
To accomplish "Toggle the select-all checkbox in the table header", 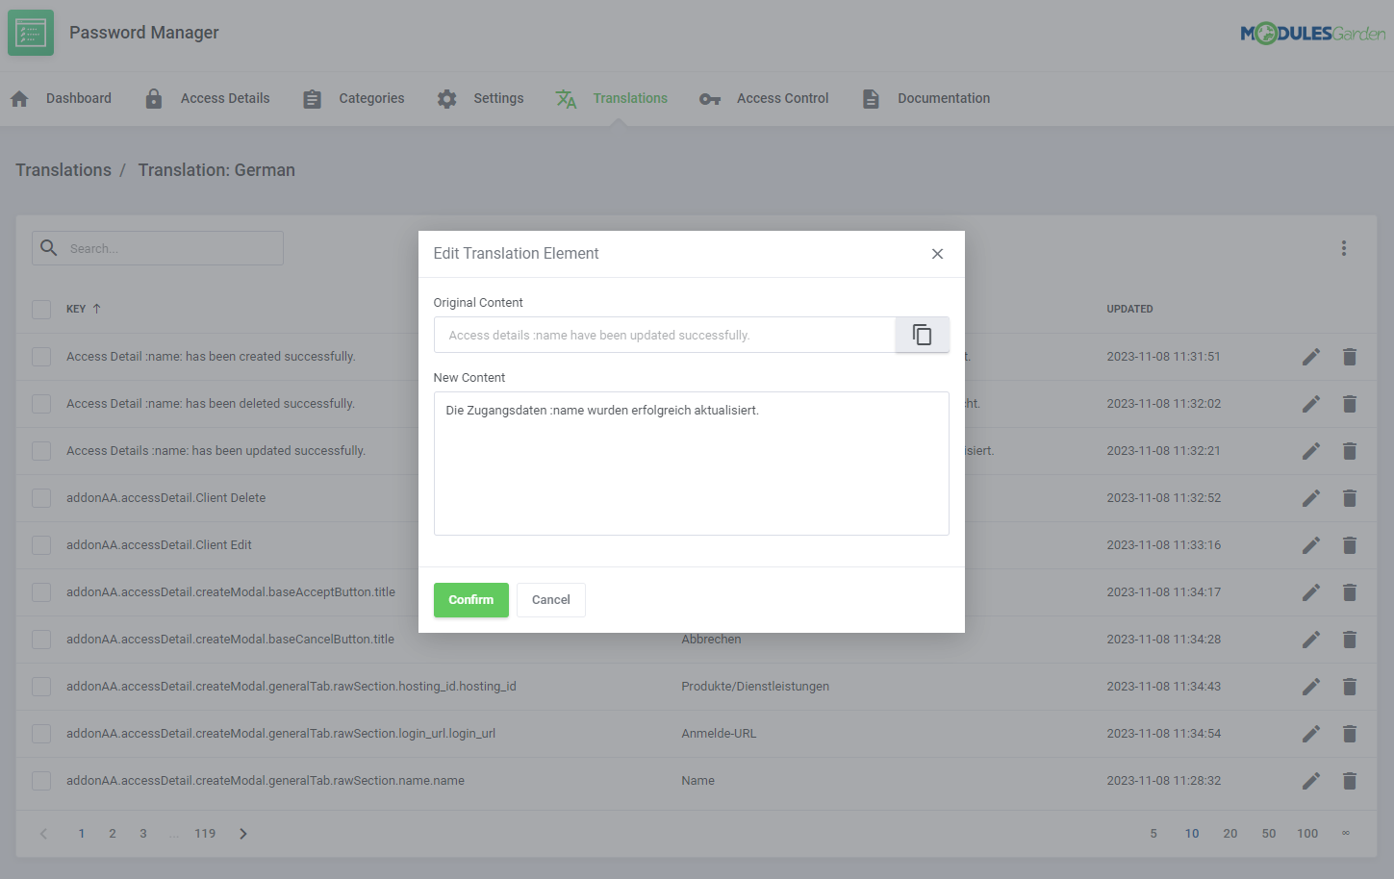I will [x=41, y=309].
